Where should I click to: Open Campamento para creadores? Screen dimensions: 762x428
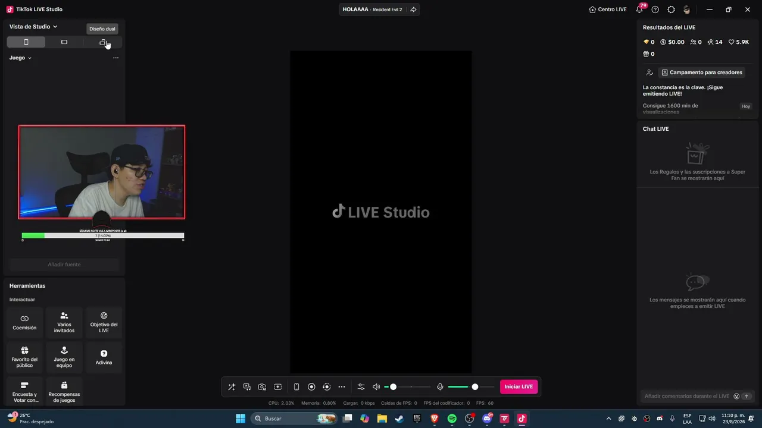702,73
